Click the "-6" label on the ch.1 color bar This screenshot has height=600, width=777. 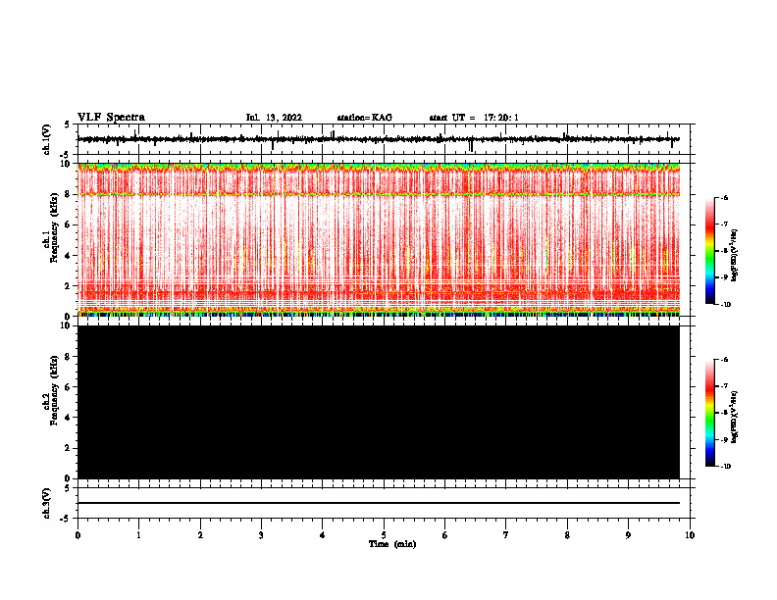point(724,197)
